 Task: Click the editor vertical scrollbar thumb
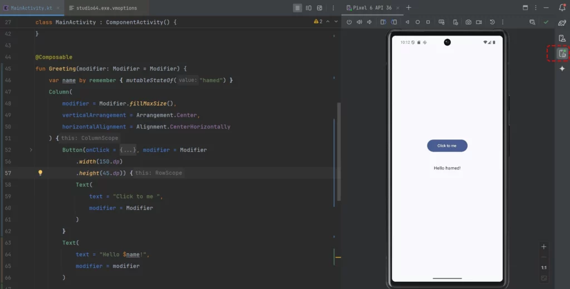[339, 152]
